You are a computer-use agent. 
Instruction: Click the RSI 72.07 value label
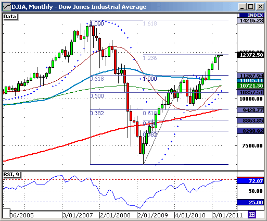click(250, 181)
